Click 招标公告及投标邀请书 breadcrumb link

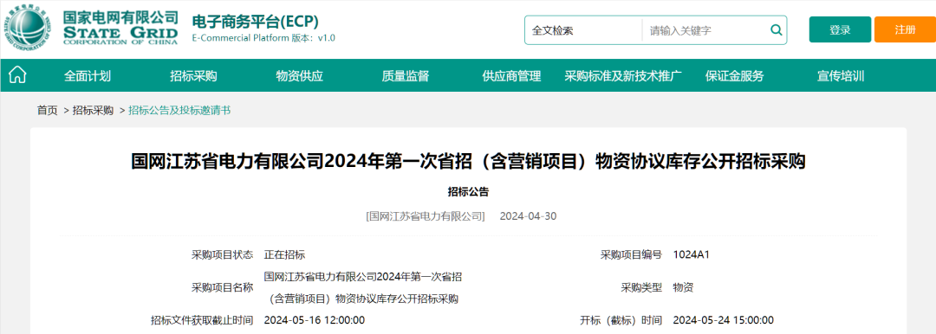click(179, 111)
